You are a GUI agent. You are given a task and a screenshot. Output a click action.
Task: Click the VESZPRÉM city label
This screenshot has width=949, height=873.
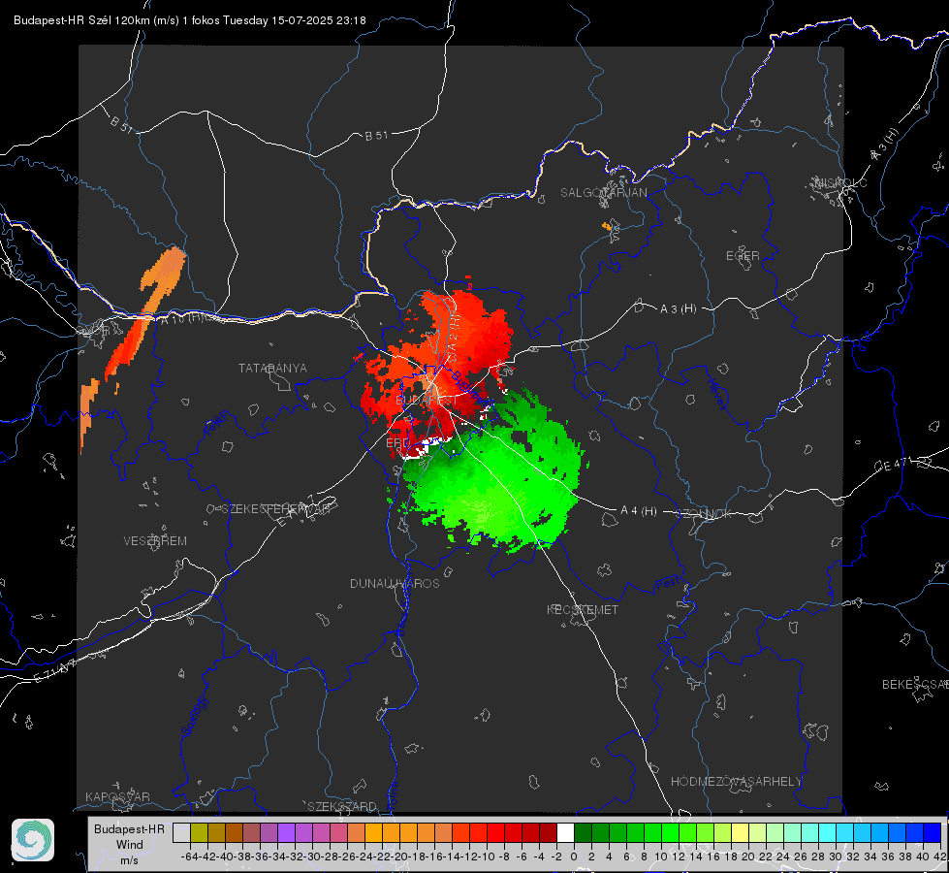pyautogui.click(x=155, y=540)
